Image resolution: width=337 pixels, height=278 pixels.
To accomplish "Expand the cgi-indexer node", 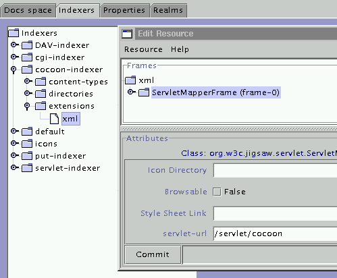I will 15,57.
